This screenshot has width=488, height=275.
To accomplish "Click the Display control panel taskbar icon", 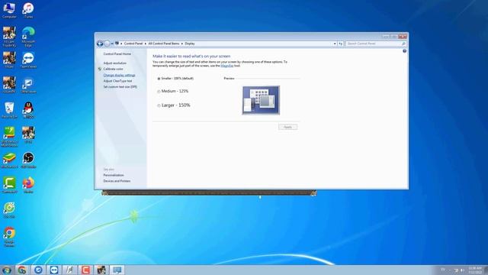I will tap(117, 270).
